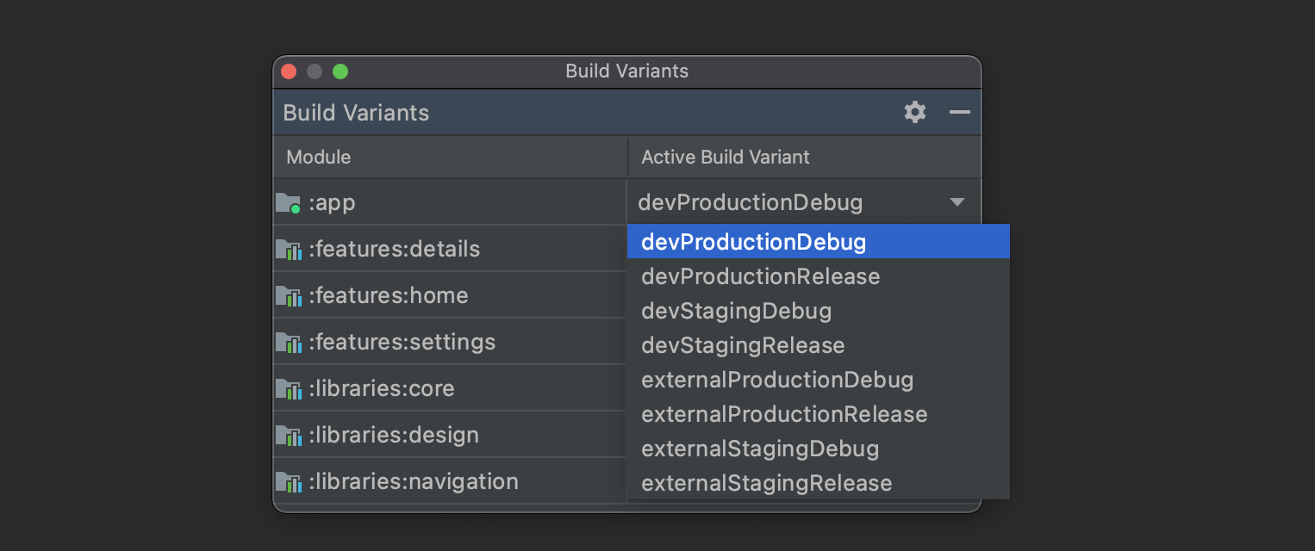
Task: Click the :app module folder icon
Action: click(288, 203)
